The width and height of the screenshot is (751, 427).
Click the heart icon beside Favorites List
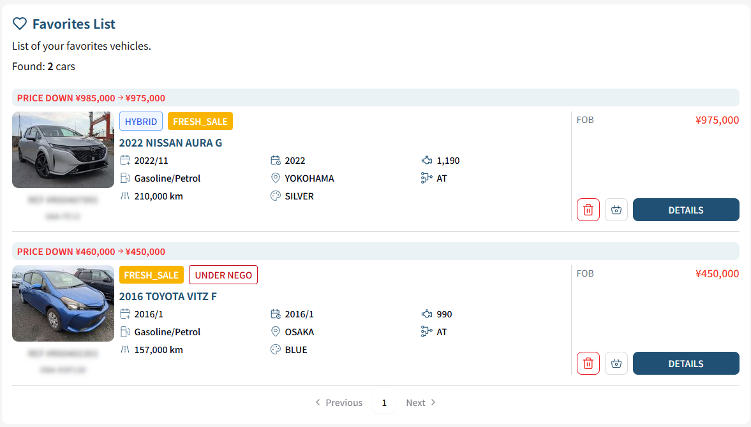20,24
